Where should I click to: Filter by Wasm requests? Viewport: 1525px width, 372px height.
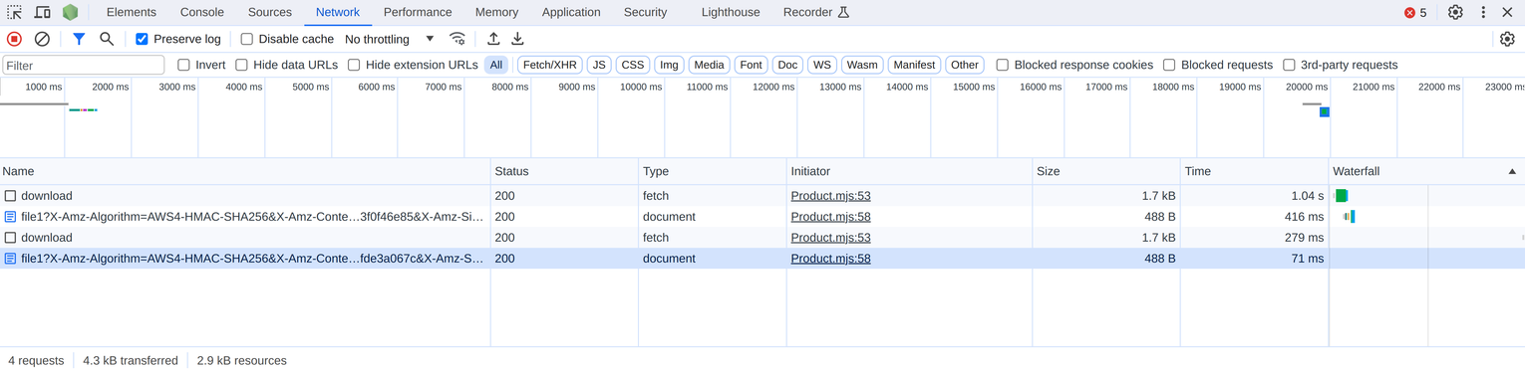862,65
